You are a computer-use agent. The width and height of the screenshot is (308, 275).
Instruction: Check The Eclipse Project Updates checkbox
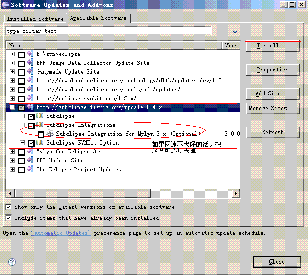coord(21,170)
